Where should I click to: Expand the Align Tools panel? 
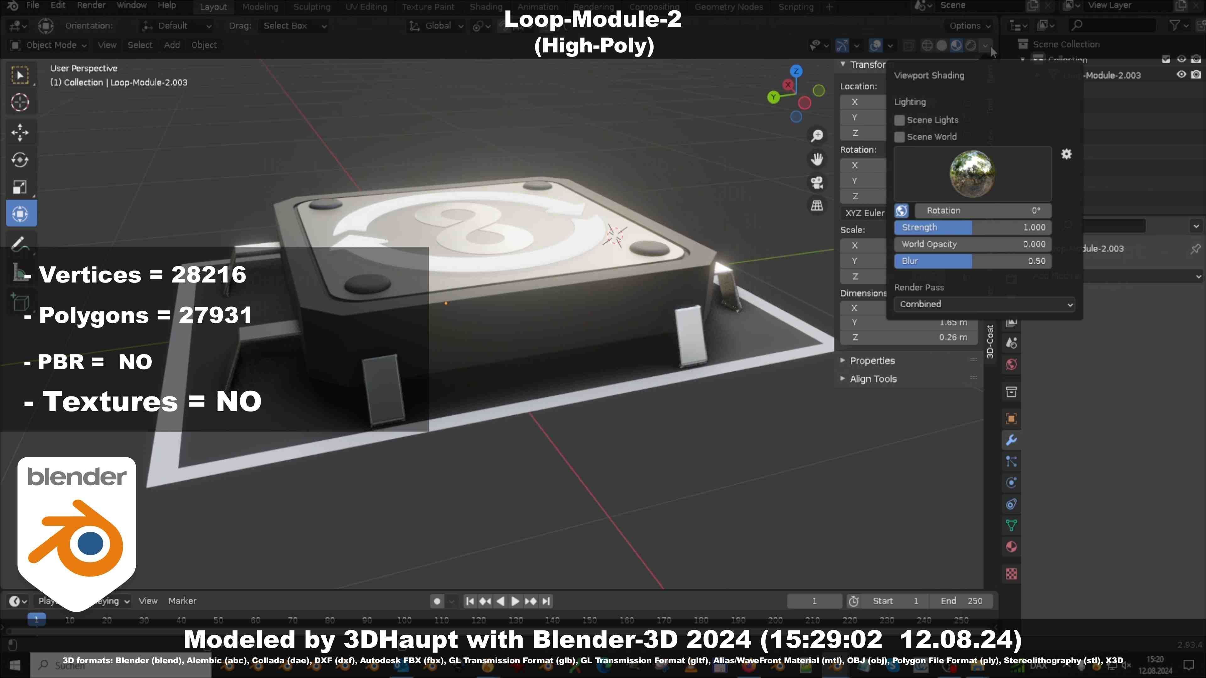[873, 379]
